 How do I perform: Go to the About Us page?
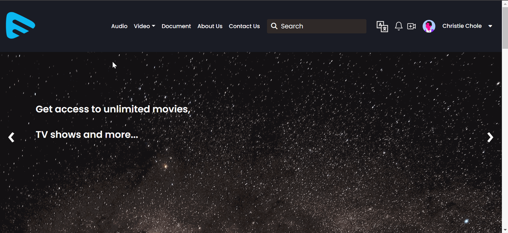pyautogui.click(x=210, y=26)
